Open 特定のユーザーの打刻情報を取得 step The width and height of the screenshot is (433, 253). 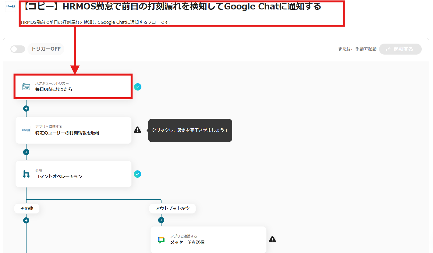point(73,130)
